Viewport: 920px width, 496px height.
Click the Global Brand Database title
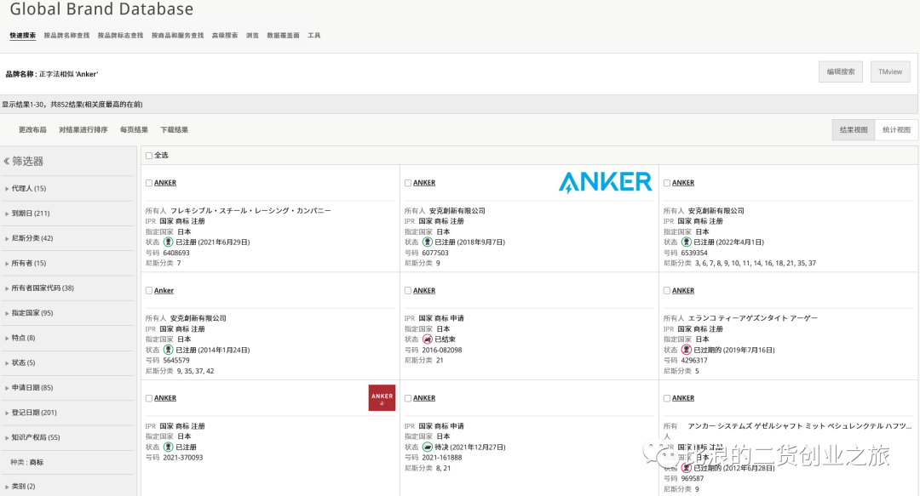[x=101, y=9]
